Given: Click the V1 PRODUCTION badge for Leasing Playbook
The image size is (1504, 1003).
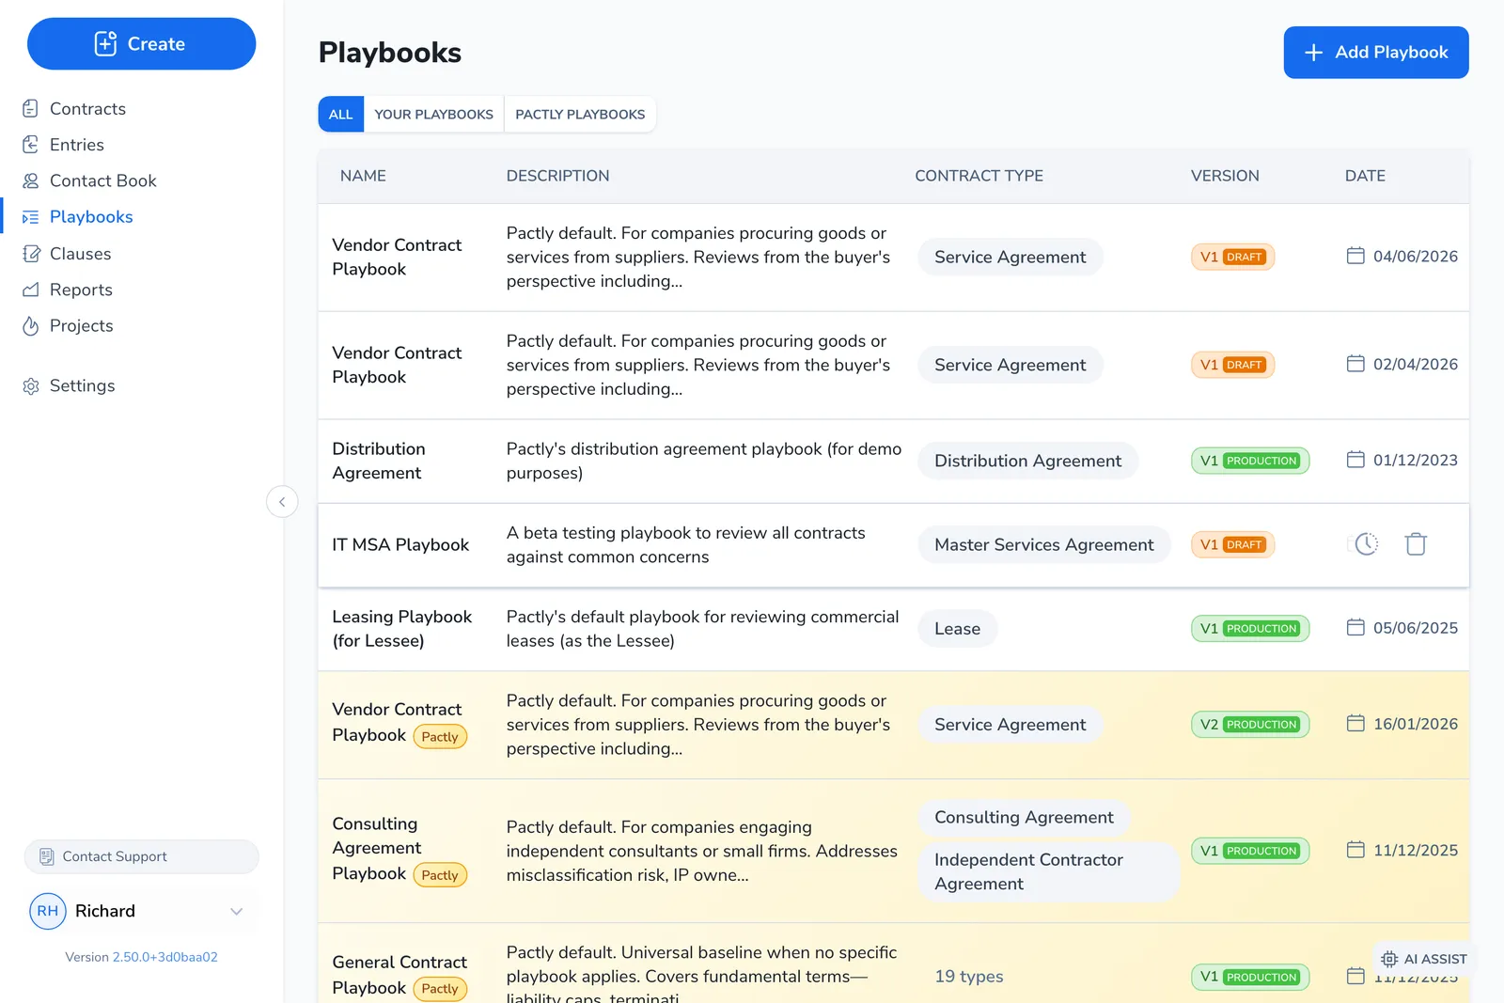Looking at the screenshot, I should pyautogui.click(x=1249, y=629).
